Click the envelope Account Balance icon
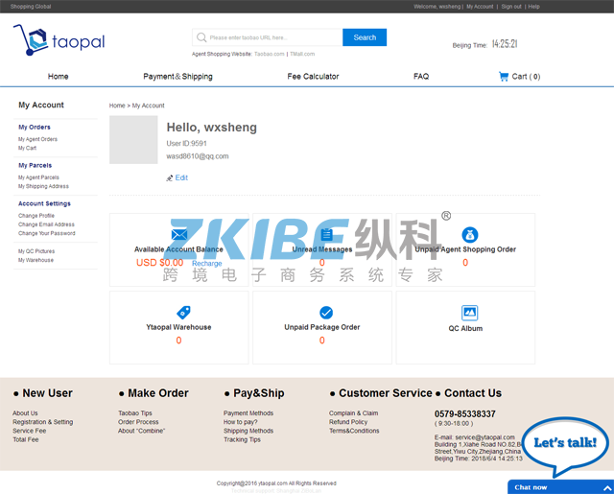 pyautogui.click(x=179, y=234)
